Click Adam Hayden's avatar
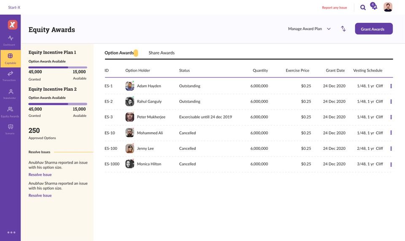The image size is (405, 241). click(130, 86)
